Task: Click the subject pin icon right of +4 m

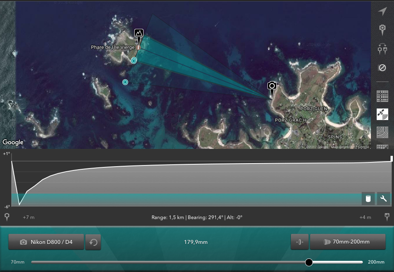Action: coord(387,217)
